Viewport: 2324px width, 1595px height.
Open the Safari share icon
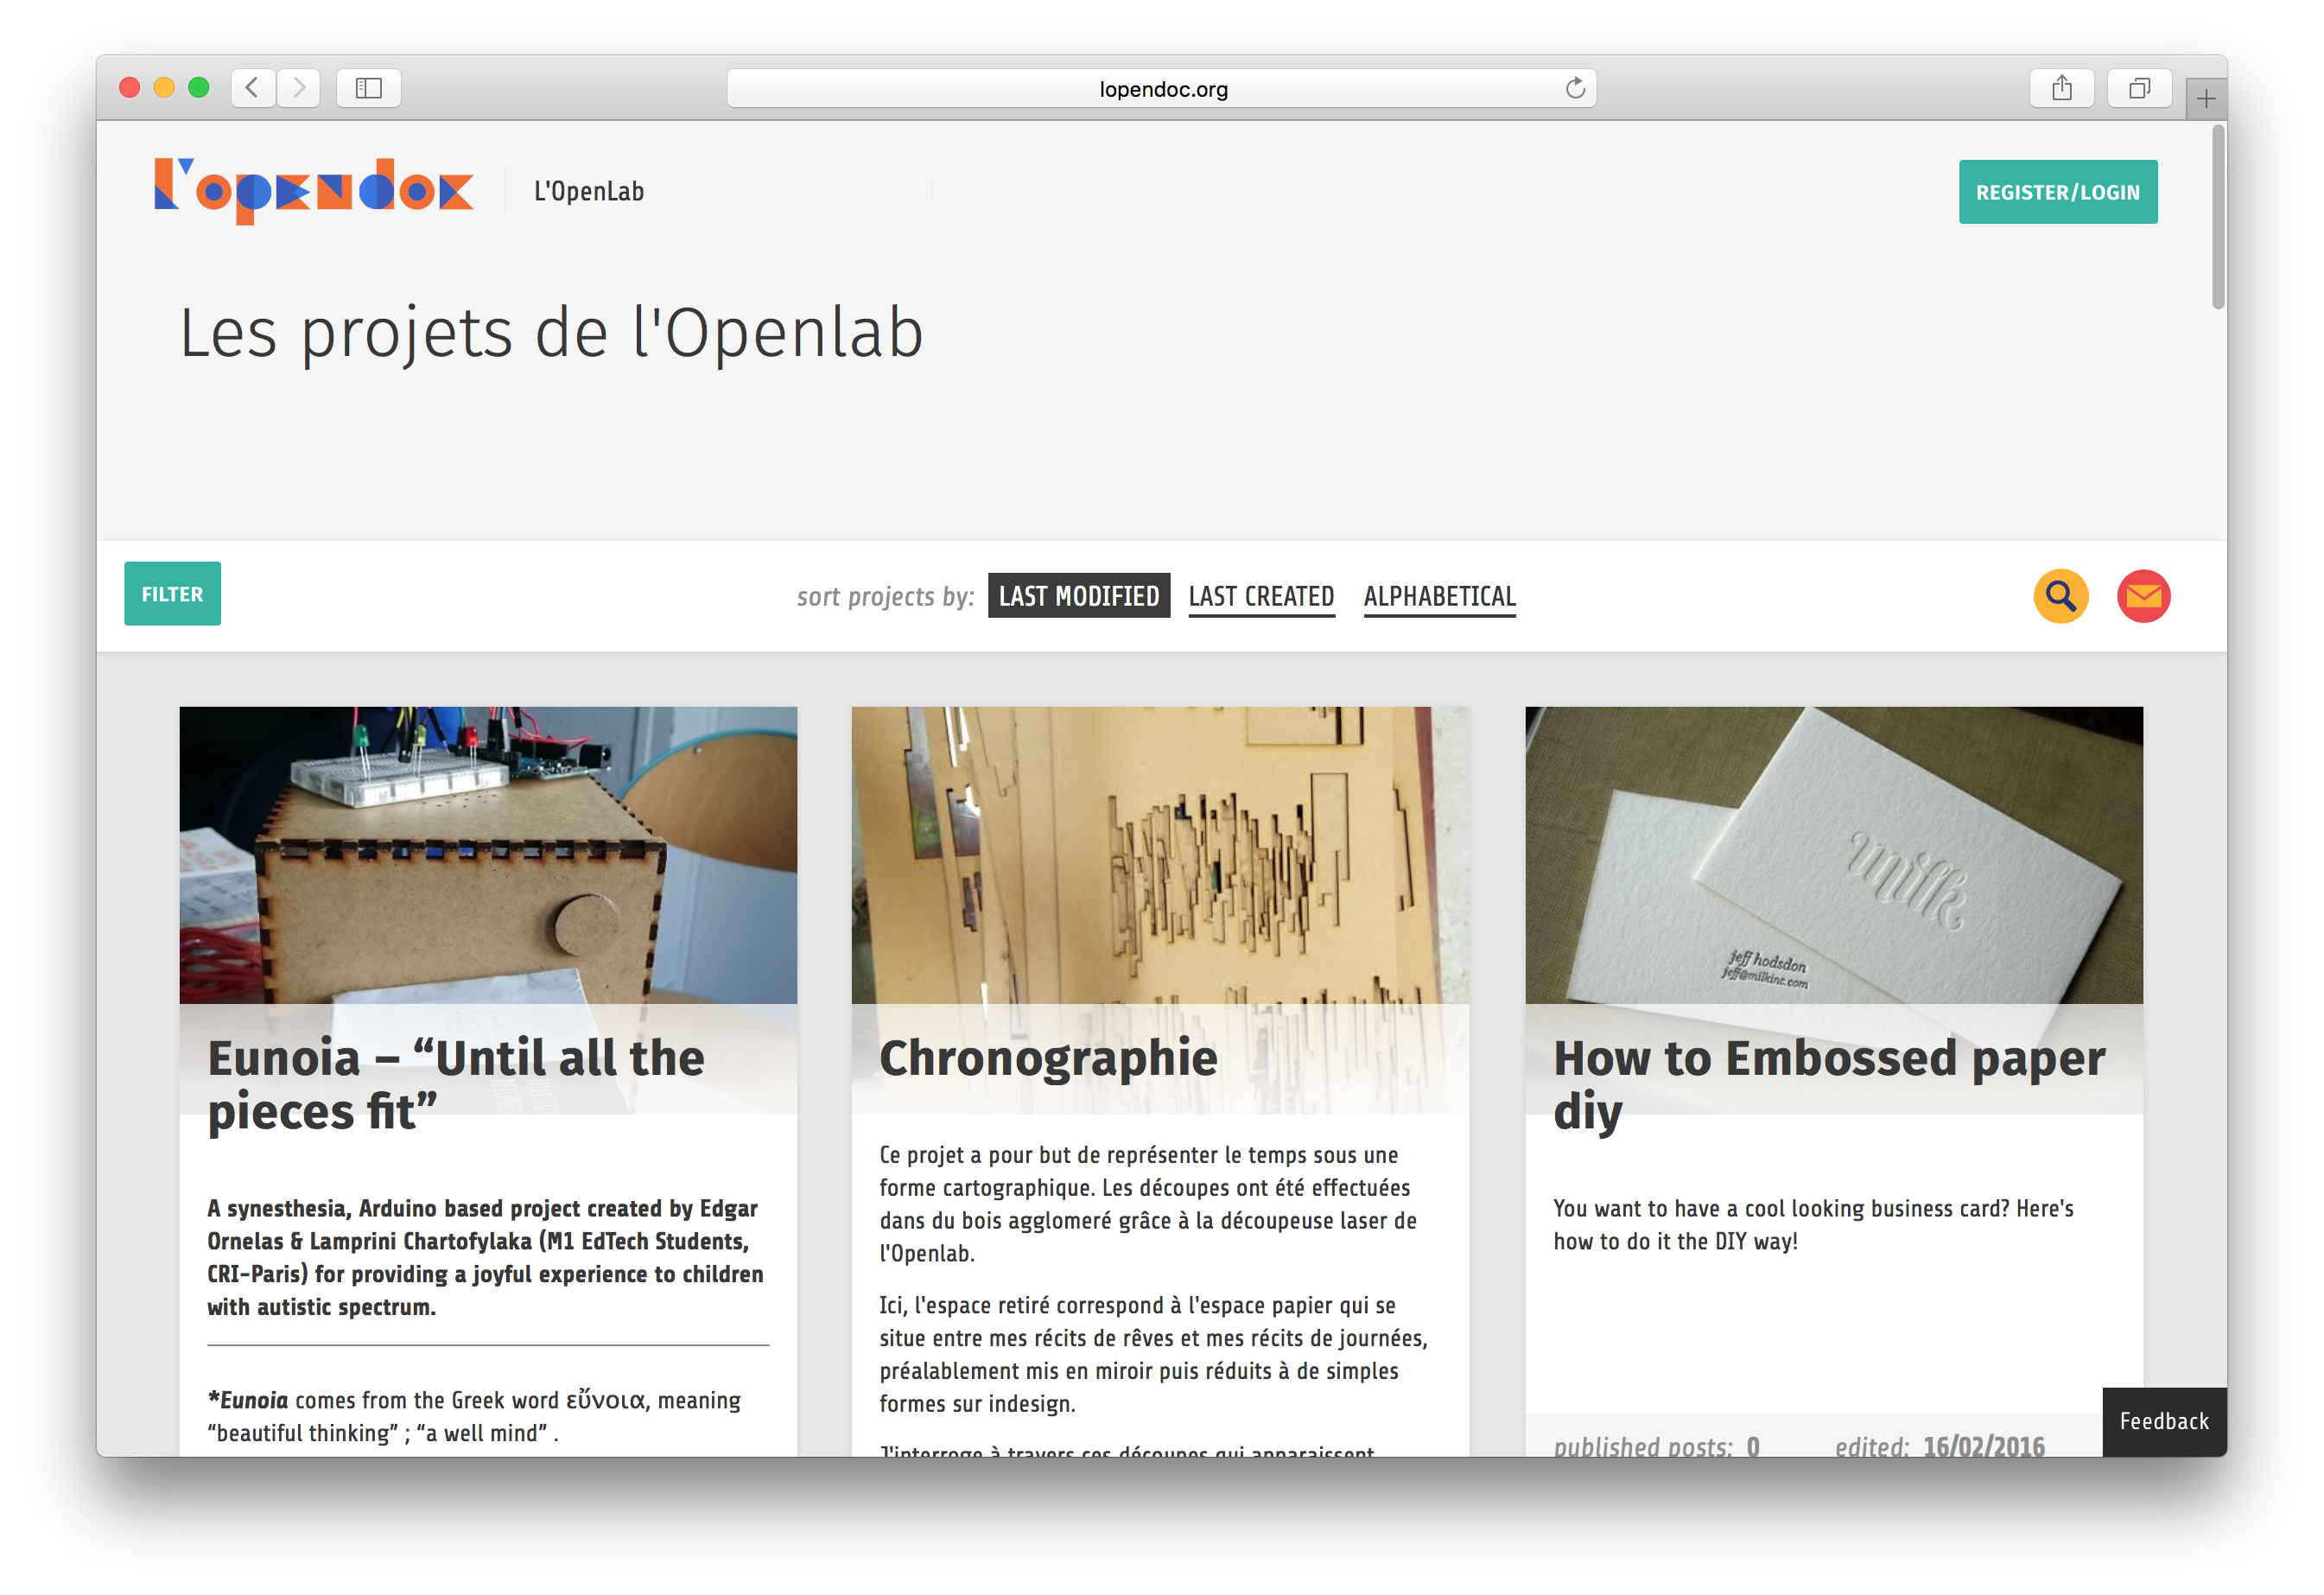click(2061, 88)
